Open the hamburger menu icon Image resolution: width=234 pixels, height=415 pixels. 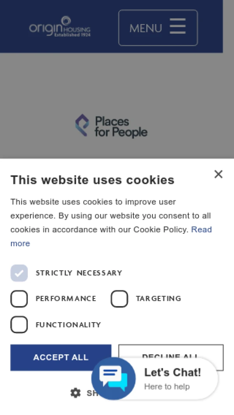point(177,27)
